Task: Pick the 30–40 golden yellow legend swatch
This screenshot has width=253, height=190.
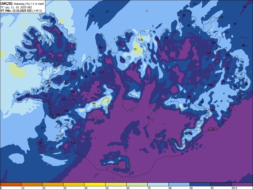Action: (x=74, y=184)
